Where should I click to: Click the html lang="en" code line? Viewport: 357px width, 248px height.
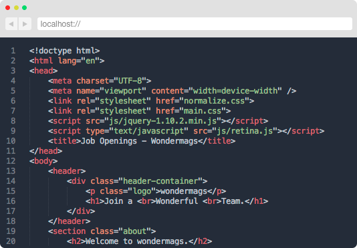click(67, 61)
